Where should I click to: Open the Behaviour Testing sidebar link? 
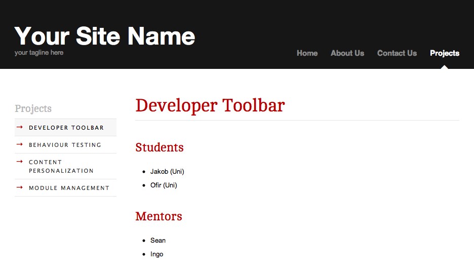pos(65,145)
